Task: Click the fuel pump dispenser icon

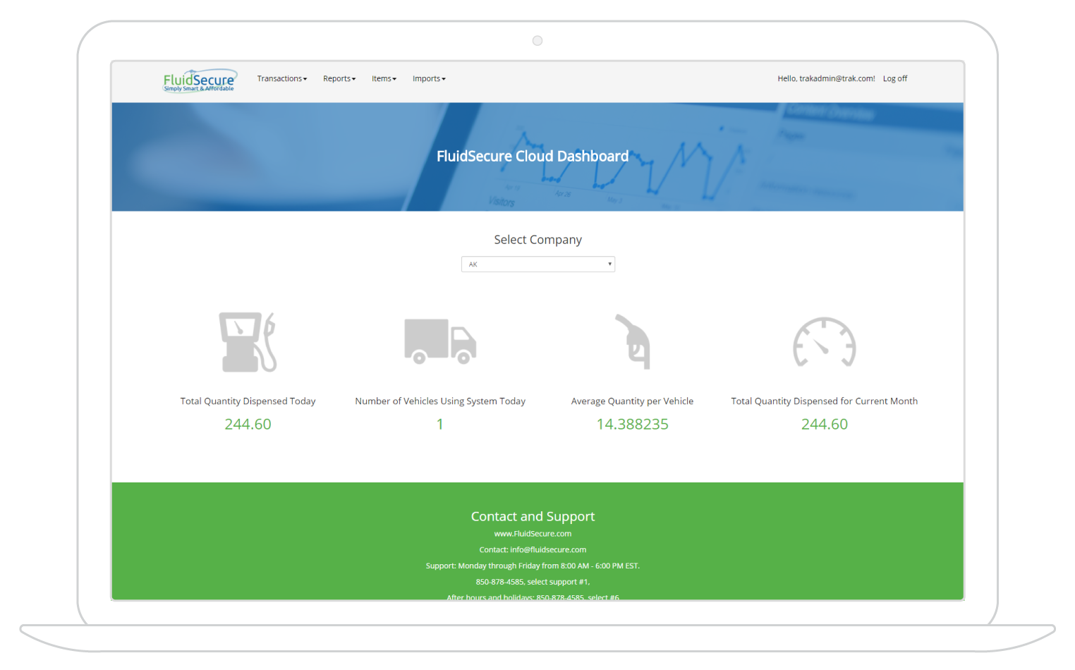Action: [x=248, y=342]
